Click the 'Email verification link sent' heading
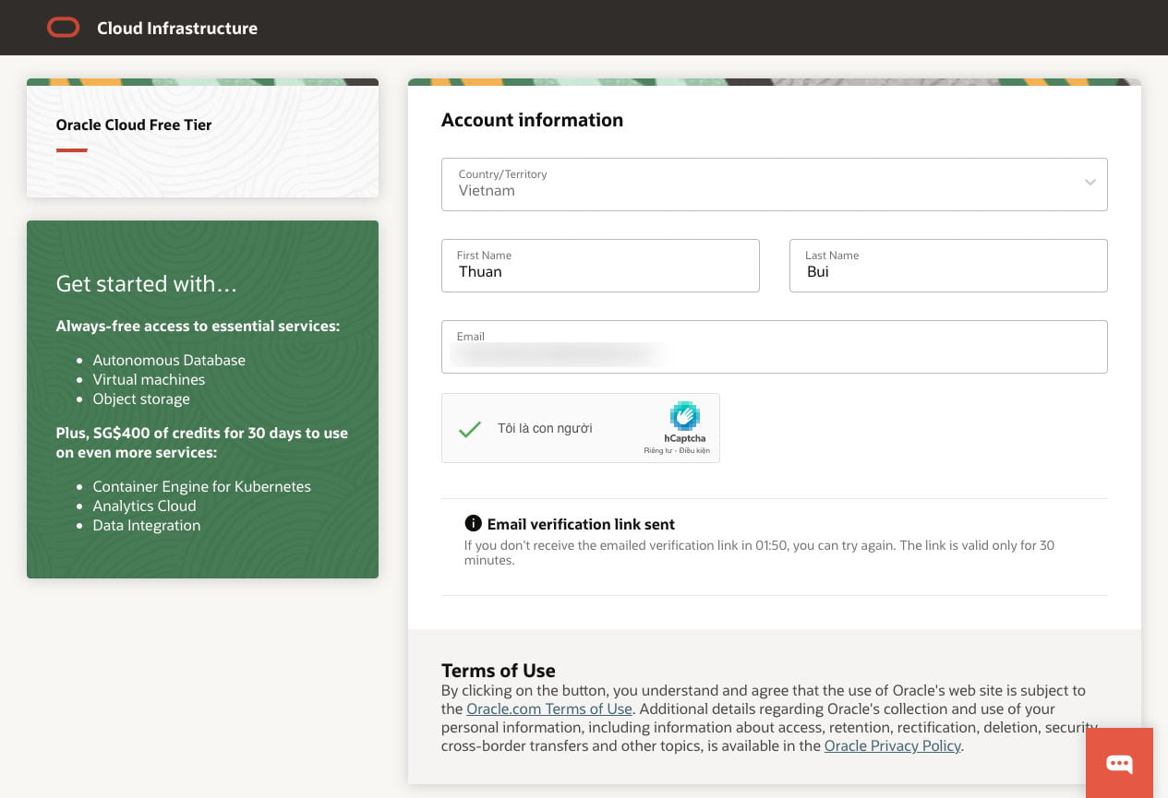This screenshot has width=1168, height=798. (x=581, y=524)
